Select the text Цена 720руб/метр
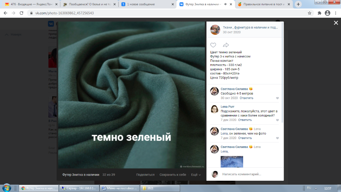The image size is (341, 192). pos(224,78)
